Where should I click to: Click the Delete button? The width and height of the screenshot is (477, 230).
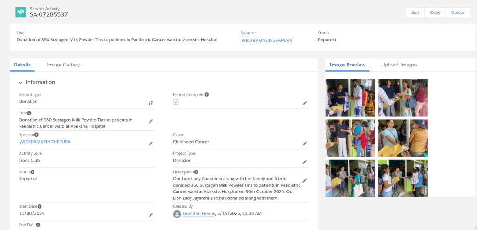[457, 13]
